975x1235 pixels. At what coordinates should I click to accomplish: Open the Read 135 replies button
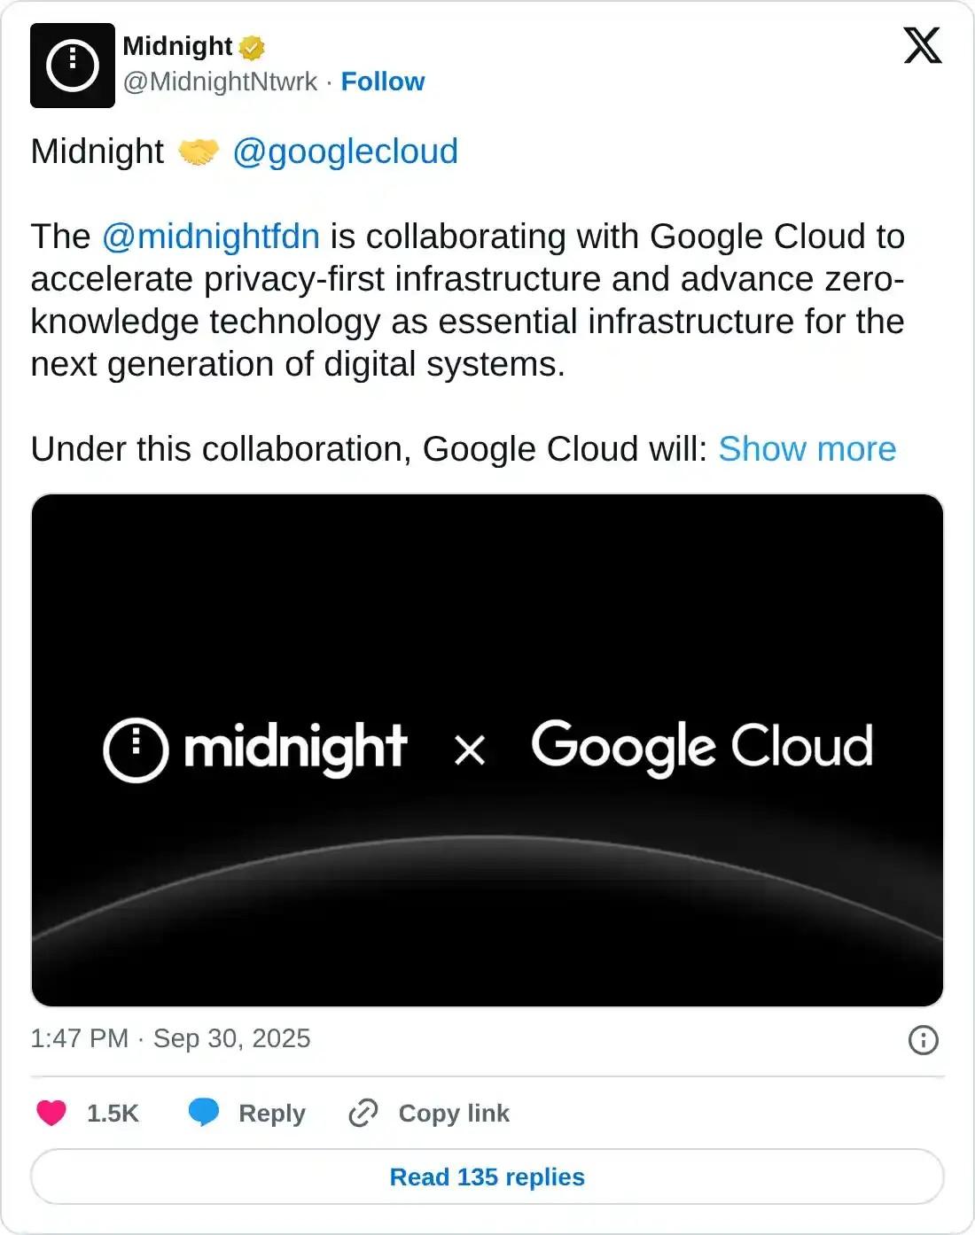pos(487,1177)
